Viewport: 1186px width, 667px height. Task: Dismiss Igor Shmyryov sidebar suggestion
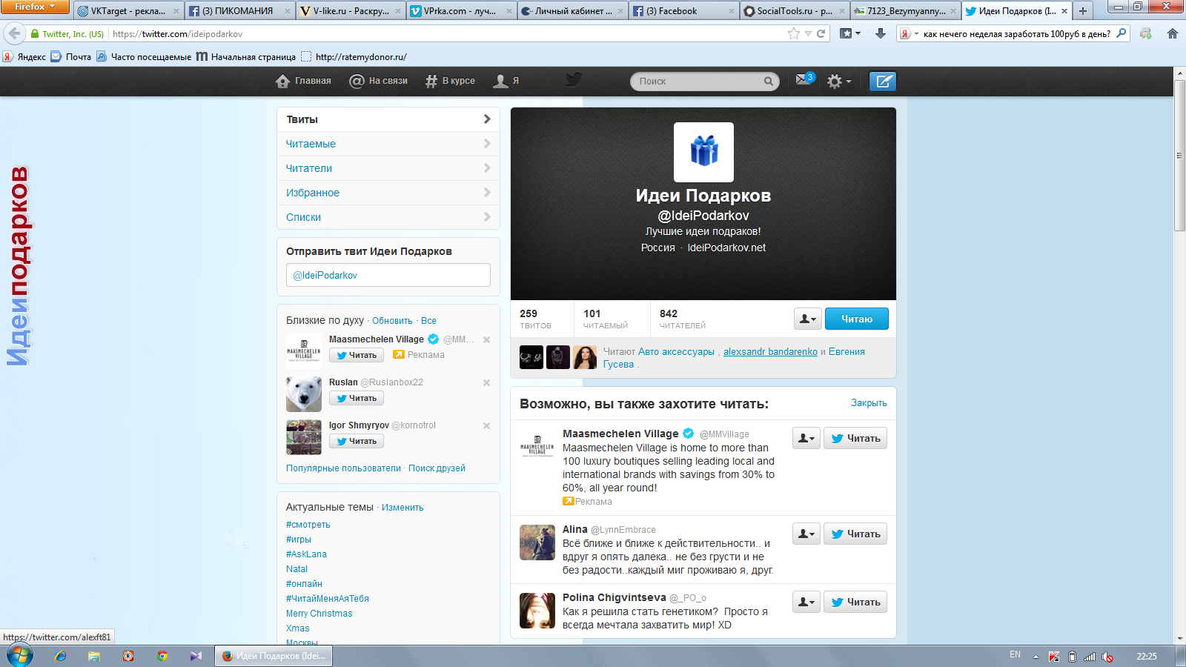(x=487, y=425)
